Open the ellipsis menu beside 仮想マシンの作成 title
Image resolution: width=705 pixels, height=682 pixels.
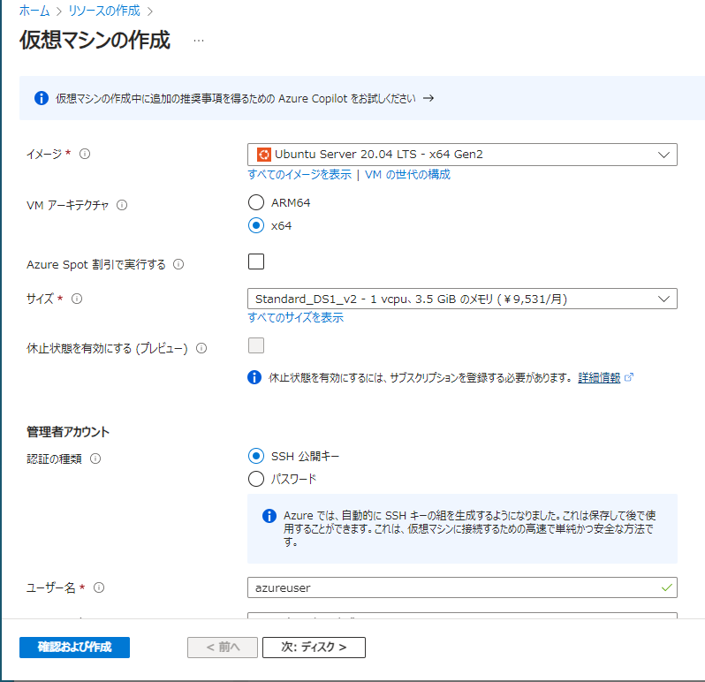pyautogui.click(x=198, y=41)
